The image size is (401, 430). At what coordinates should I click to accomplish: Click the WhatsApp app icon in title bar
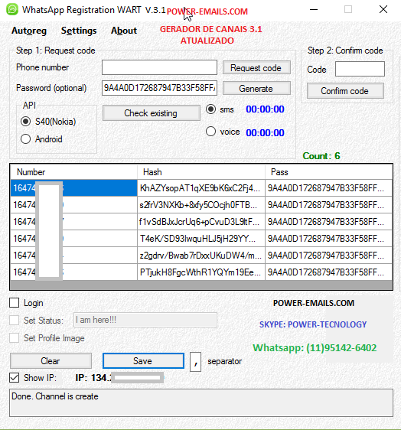(12, 9)
